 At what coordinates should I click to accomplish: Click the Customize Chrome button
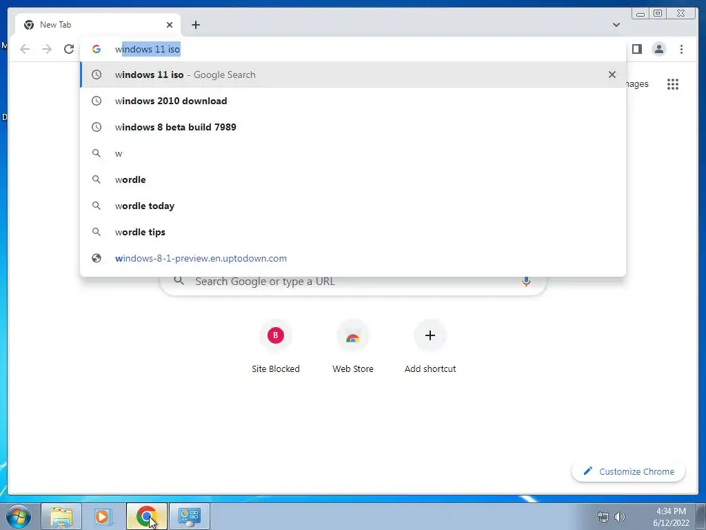tap(629, 471)
